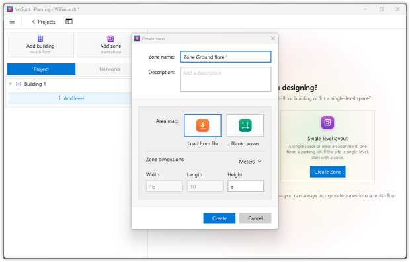This screenshot has width=410, height=262.
Task: Click the Single-level layout heading
Action: 327,139
